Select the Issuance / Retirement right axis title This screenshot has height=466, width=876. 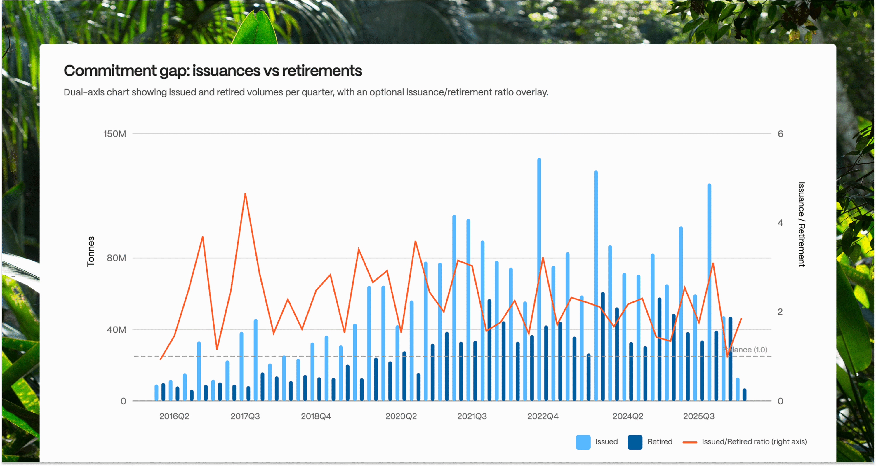(x=801, y=223)
